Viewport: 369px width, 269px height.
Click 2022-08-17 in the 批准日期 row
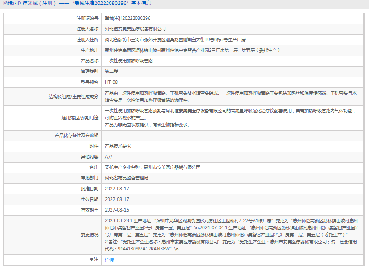pos(117,189)
